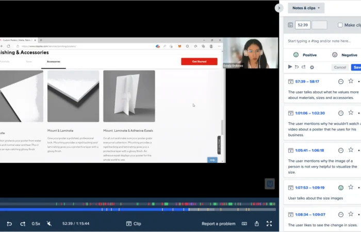Enter fullscreen video mode
The width and height of the screenshot is (361, 232).
[x=269, y=224]
